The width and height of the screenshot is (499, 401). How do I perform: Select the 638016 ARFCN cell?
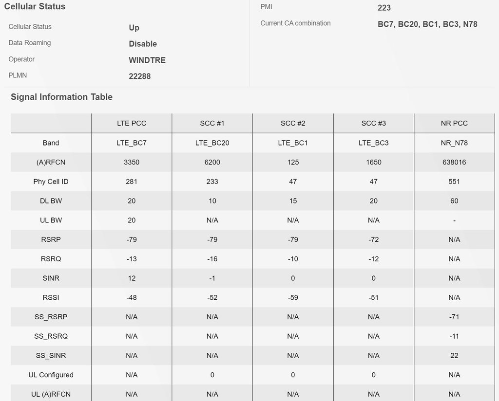click(454, 162)
